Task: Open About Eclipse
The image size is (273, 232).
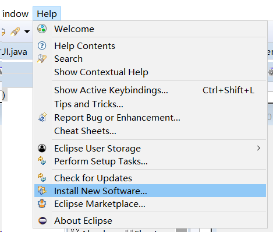Action: coord(83,221)
